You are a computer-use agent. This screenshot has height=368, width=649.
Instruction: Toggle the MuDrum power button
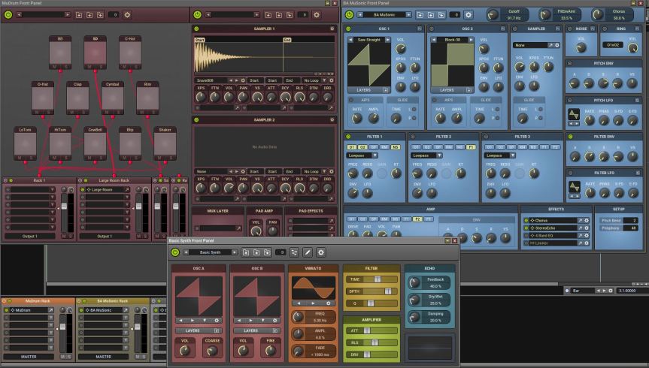click(x=8, y=15)
